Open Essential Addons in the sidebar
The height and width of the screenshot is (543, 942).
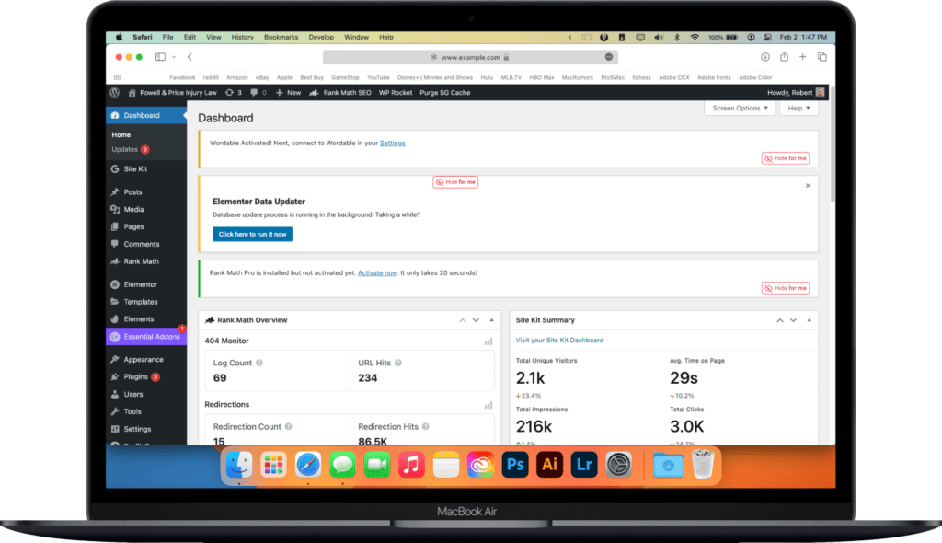click(x=146, y=337)
